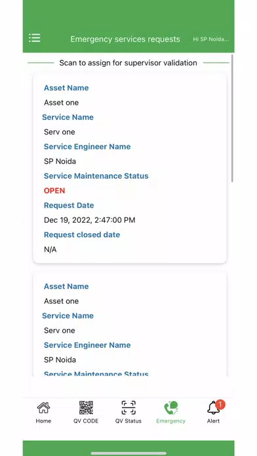Open the second Asset one request card
This screenshot has height=456, width=257.
tap(130, 324)
